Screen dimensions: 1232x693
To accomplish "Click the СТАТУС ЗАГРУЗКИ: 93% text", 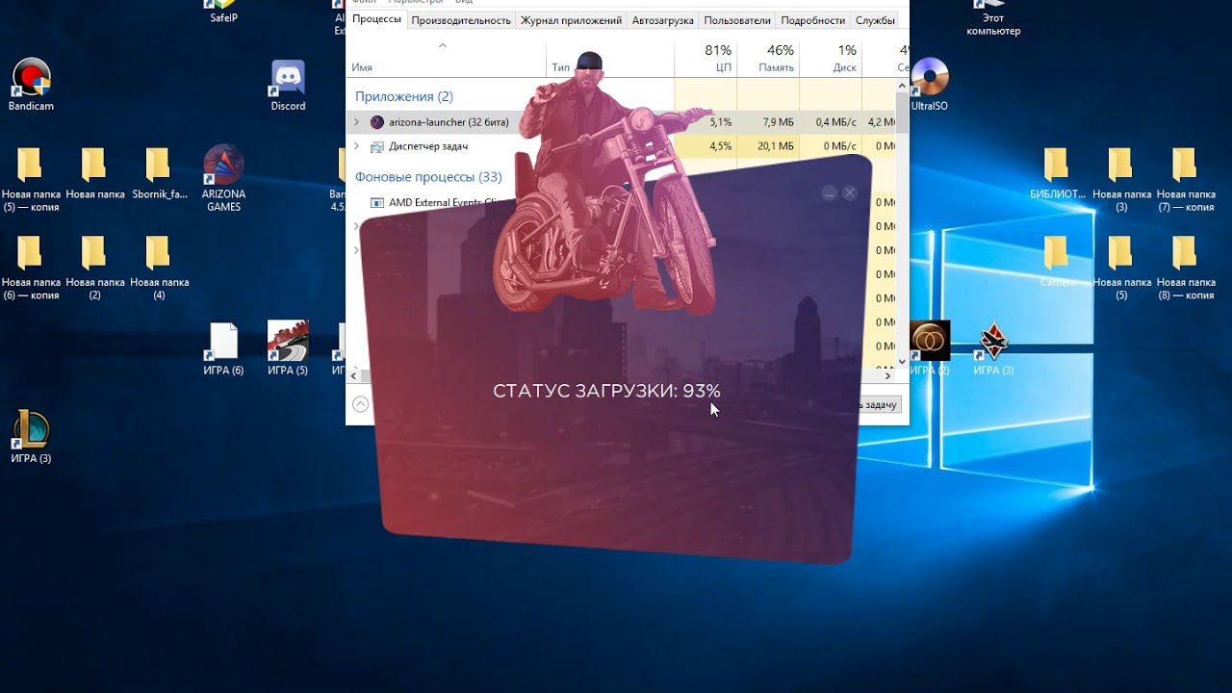I will tap(606, 391).
